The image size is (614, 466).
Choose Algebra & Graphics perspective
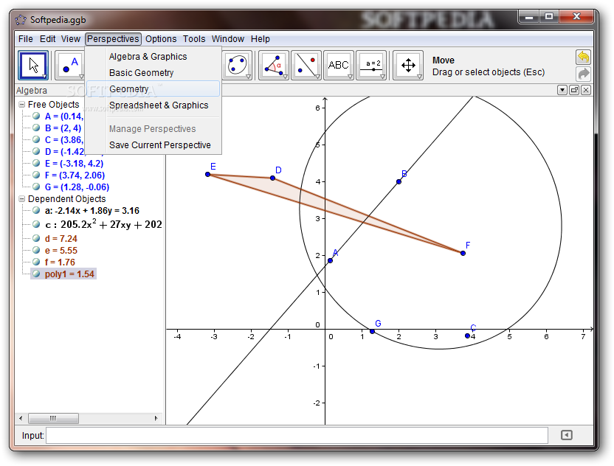[x=153, y=57]
